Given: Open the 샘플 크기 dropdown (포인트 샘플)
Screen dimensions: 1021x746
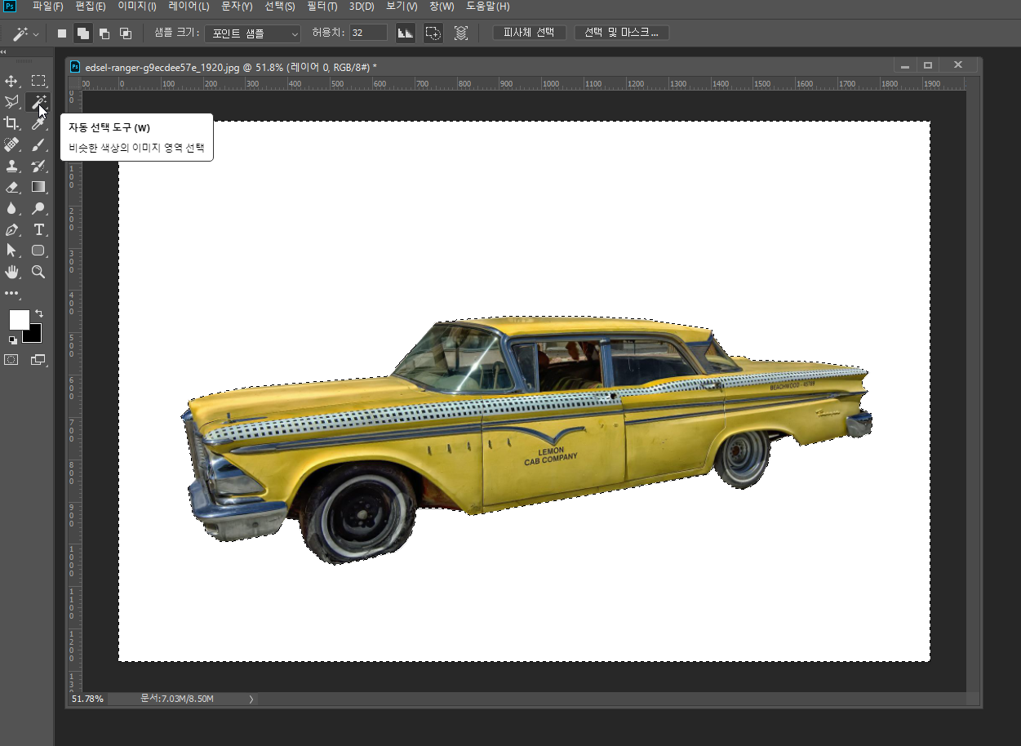Looking at the screenshot, I should (252, 33).
